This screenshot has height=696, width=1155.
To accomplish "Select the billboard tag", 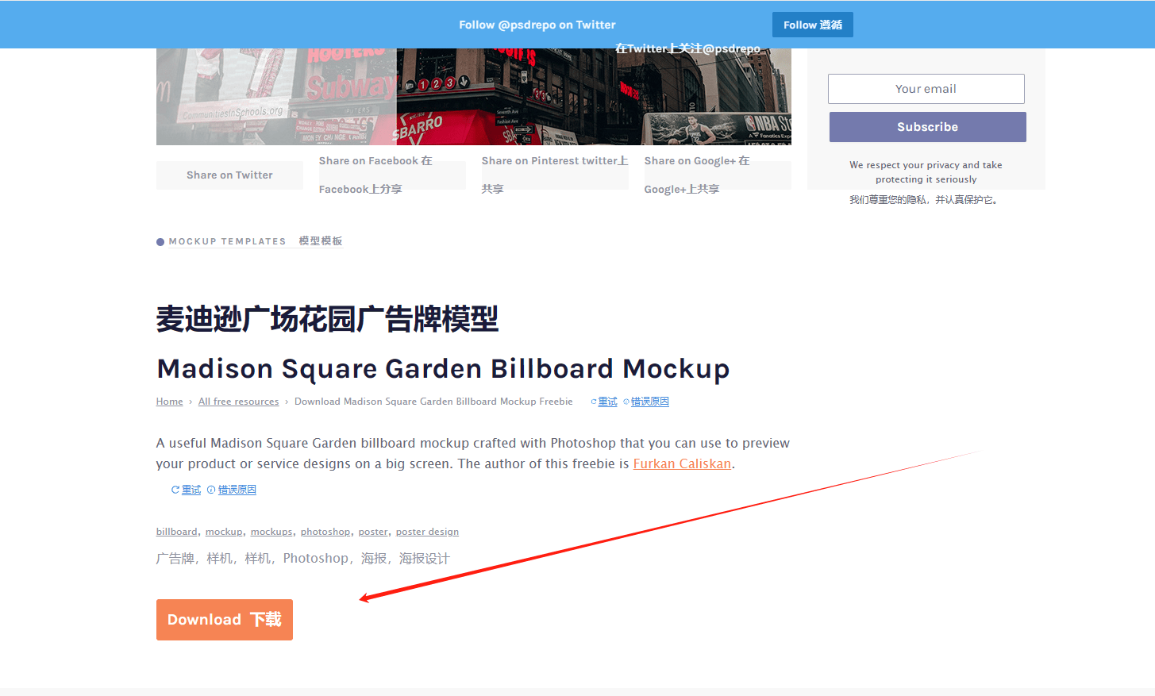I will pyautogui.click(x=176, y=532).
